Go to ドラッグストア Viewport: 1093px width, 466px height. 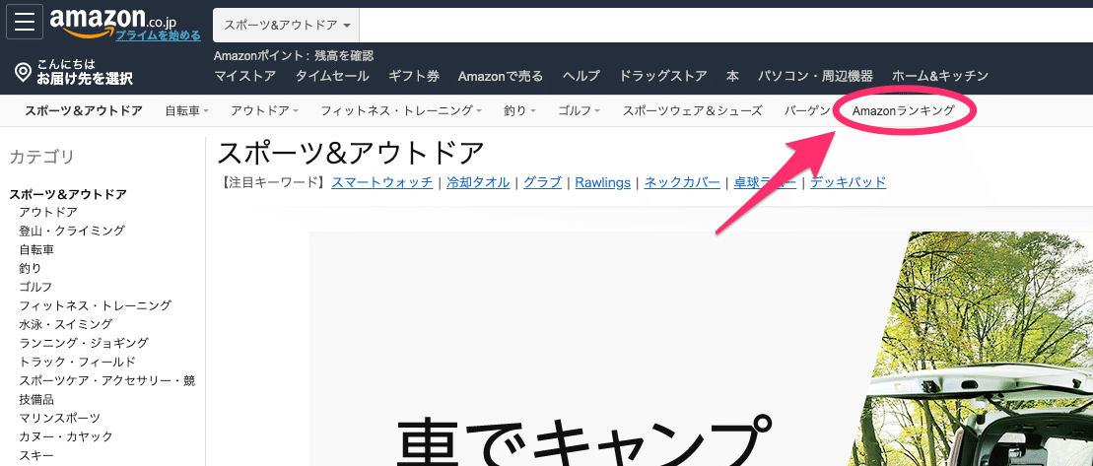pyautogui.click(x=663, y=76)
